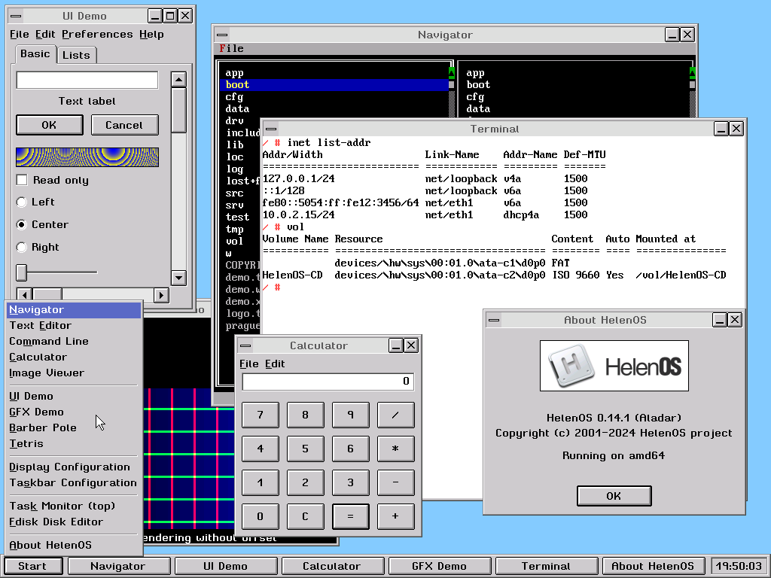Viewport: 771px width, 578px height.
Task: Open the Preferences menu in UI Demo
Action: coord(96,34)
